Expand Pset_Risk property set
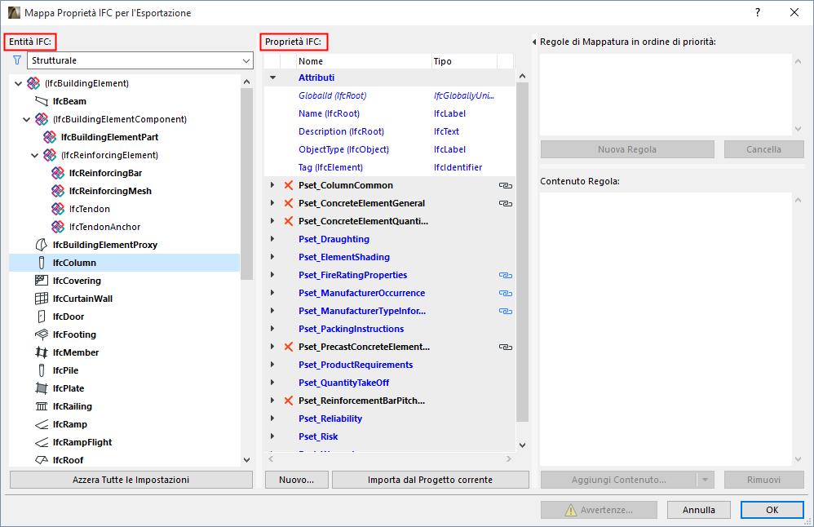Image resolution: width=814 pixels, height=527 pixels. click(x=272, y=436)
